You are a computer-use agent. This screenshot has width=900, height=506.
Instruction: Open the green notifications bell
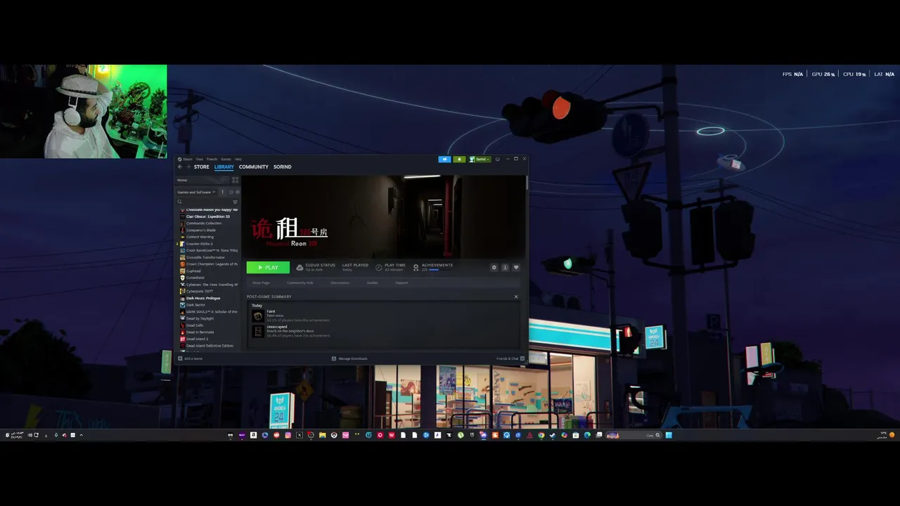pyautogui.click(x=460, y=159)
